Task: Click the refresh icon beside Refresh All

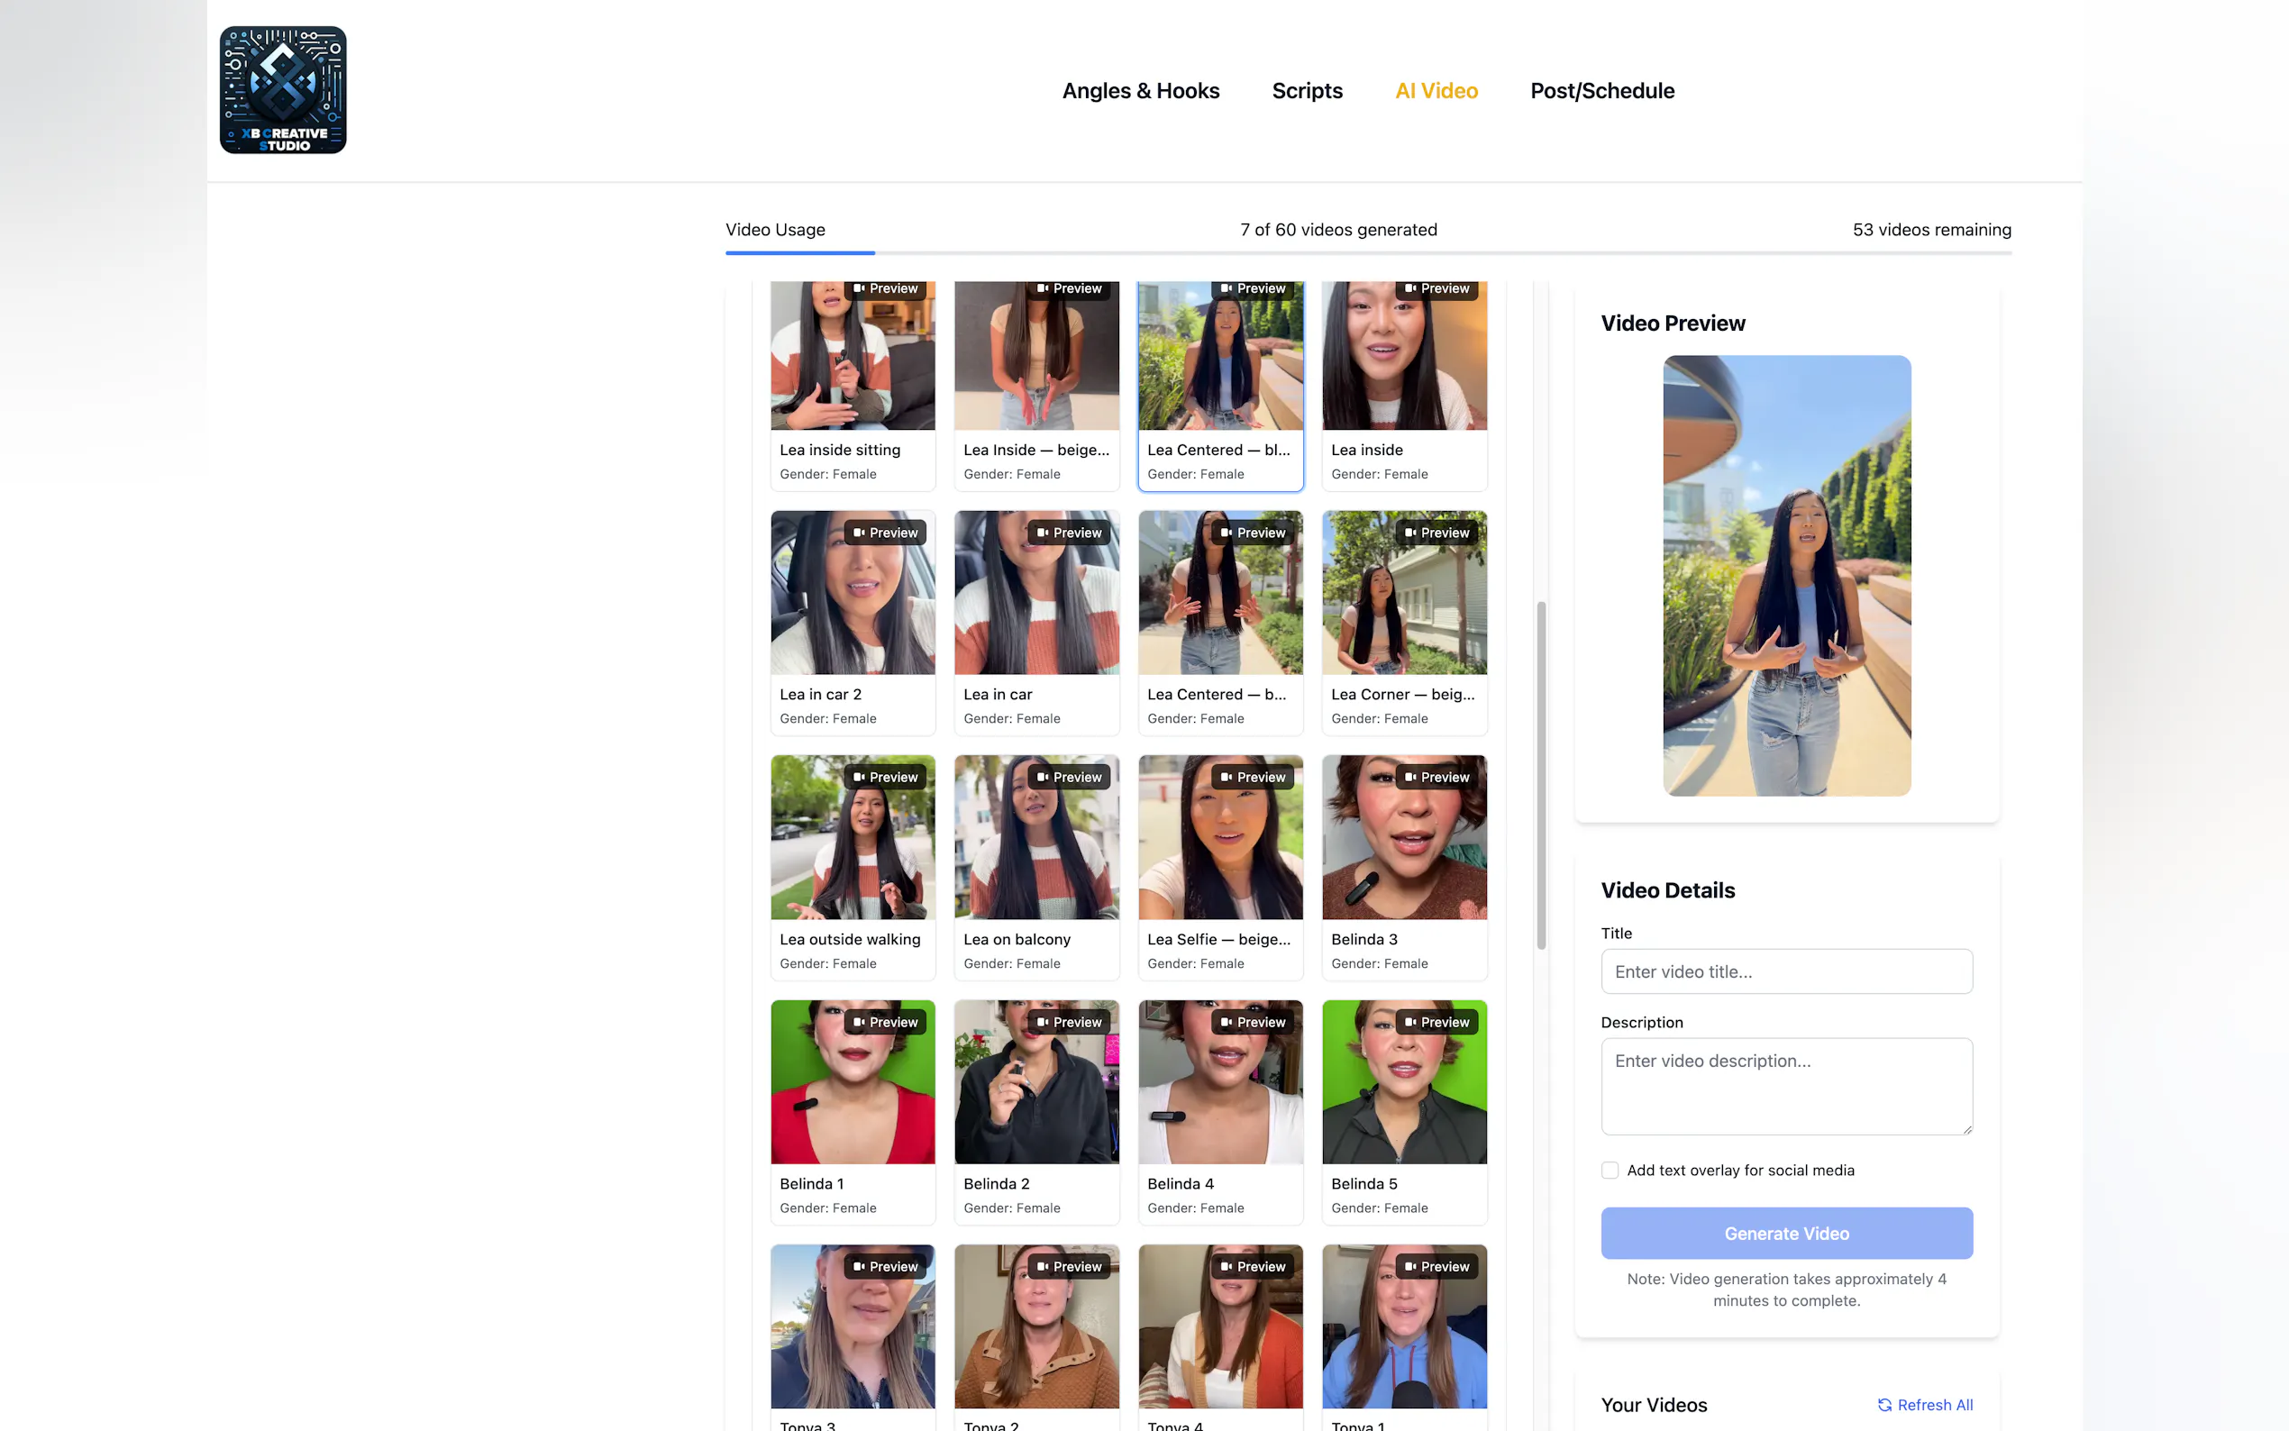Action: tap(1884, 1405)
